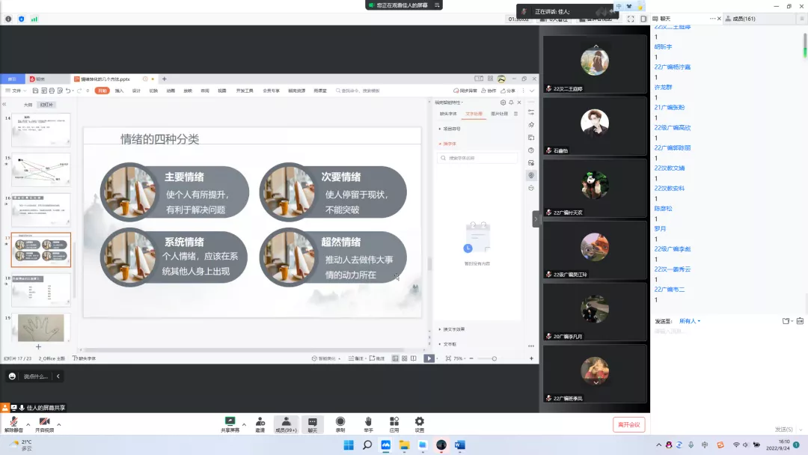
Task: Expand audio options arrow beside microphone
Action: [28, 424]
